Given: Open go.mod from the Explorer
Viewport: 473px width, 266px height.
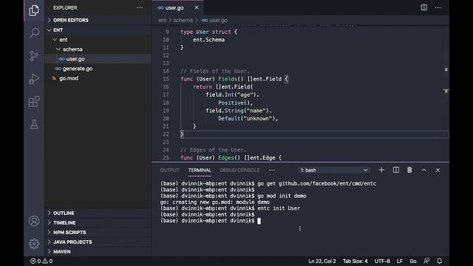Looking at the screenshot, I should (x=98, y=78).
